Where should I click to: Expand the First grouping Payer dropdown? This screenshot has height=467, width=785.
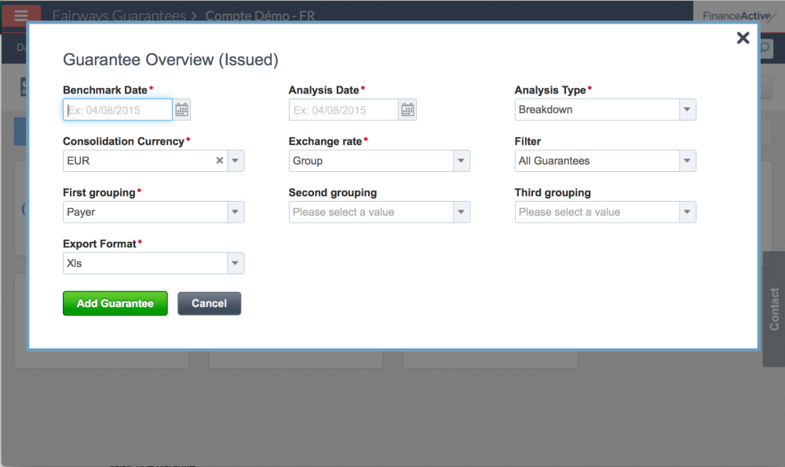(235, 212)
